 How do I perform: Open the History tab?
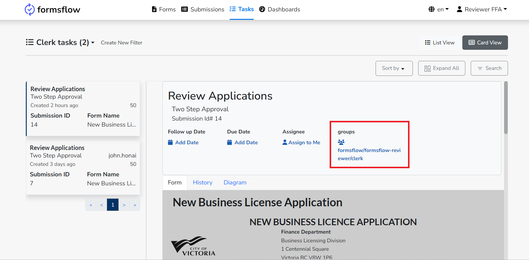(203, 183)
